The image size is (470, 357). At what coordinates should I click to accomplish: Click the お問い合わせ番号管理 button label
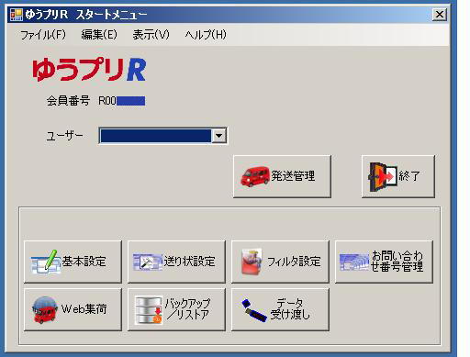[x=397, y=262]
